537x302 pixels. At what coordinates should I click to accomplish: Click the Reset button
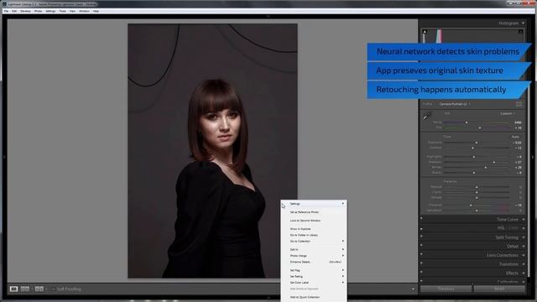(x=499, y=289)
